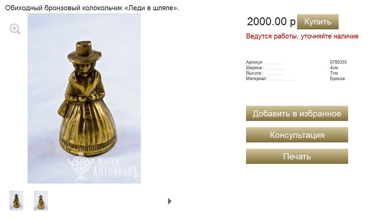Click the 7см height value
Viewport: 374px width, 222px height.
coord(334,73)
